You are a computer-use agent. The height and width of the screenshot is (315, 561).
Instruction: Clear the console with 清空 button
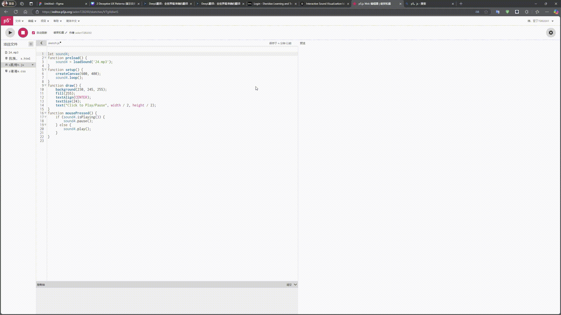pyautogui.click(x=289, y=285)
